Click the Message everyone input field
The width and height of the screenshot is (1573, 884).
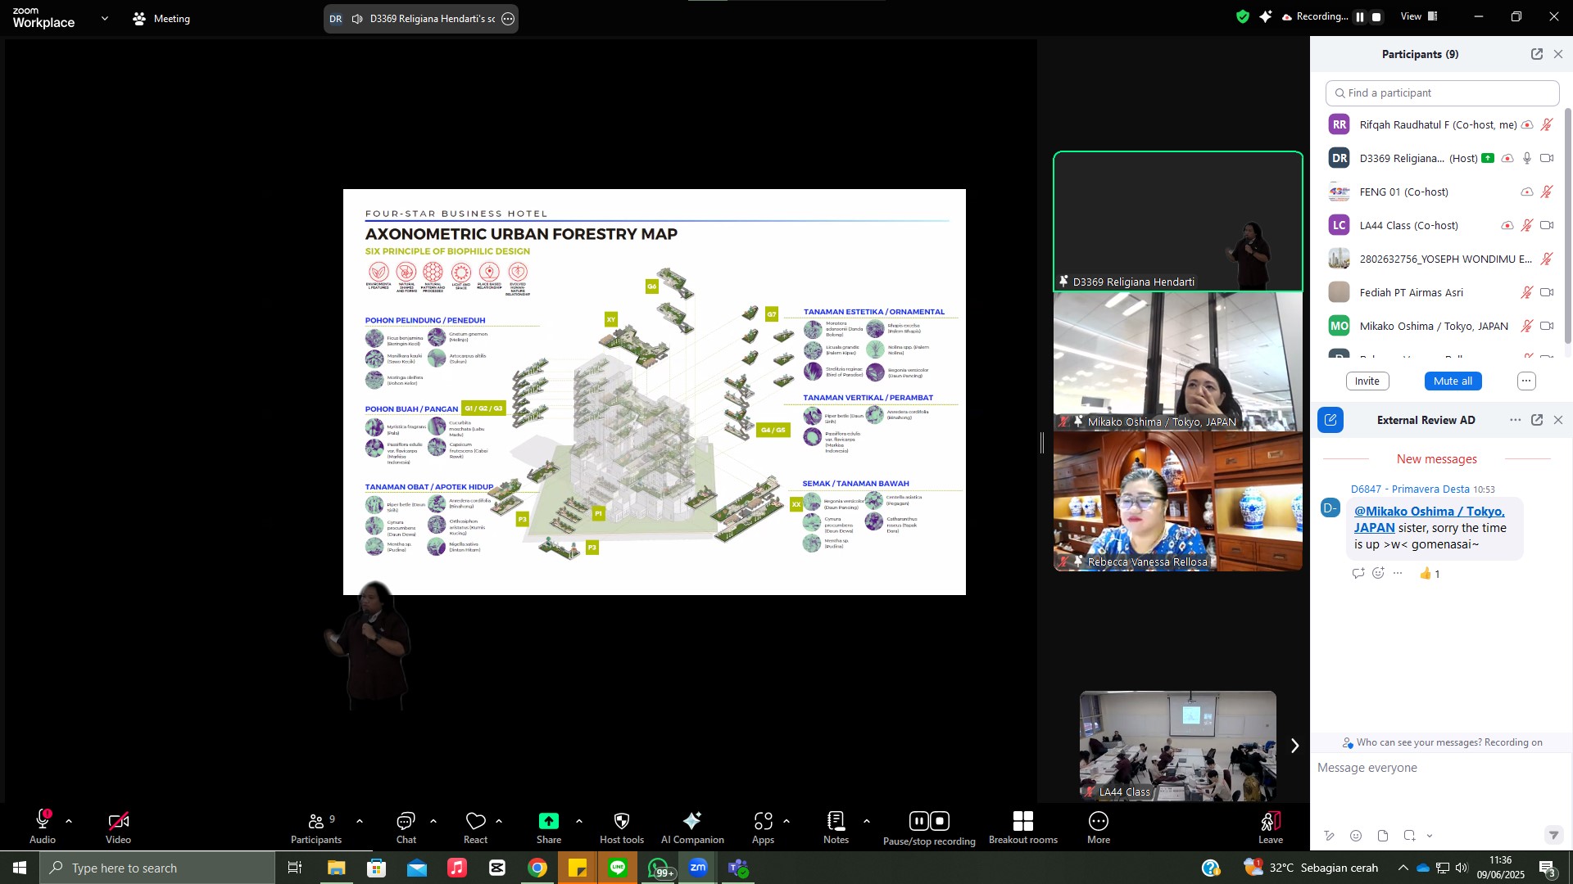1440,769
